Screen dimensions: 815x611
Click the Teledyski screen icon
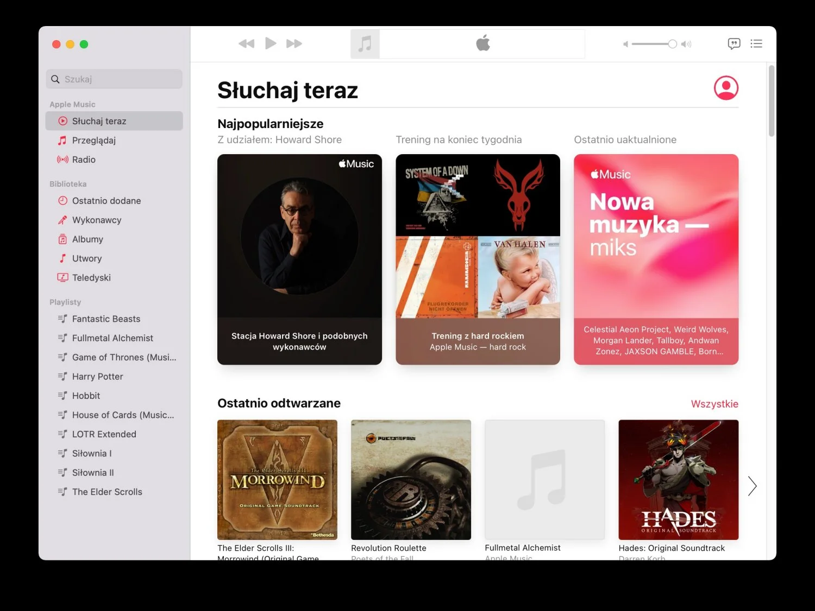pyautogui.click(x=62, y=278)
